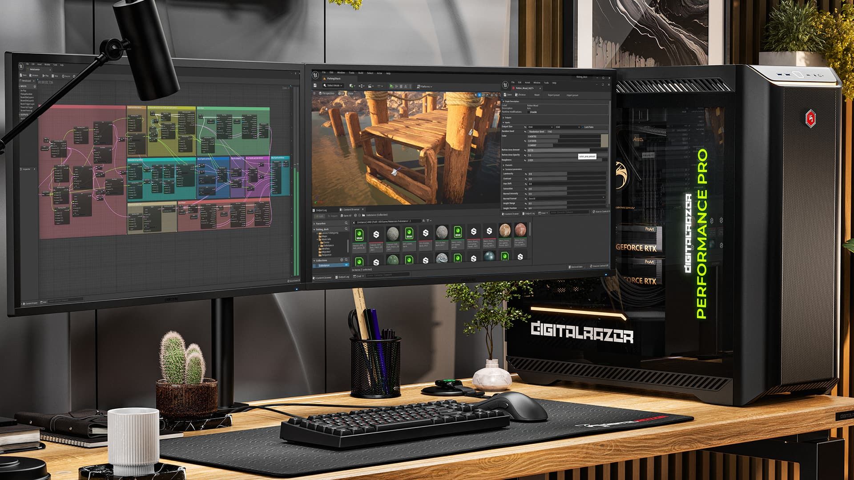
Task: Click the save level icon in main toolbar
Action: (x=315, y=85)
